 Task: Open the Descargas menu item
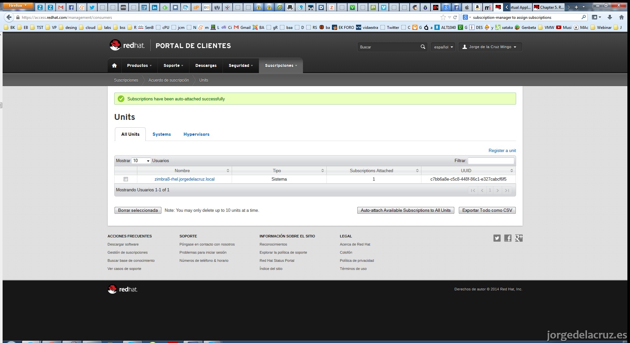206,65
